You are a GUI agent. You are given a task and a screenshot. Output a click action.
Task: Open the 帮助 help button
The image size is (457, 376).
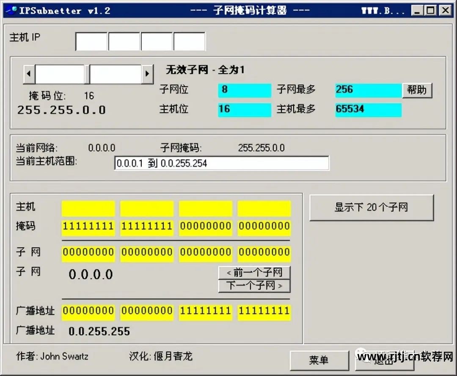click(417, 91)
